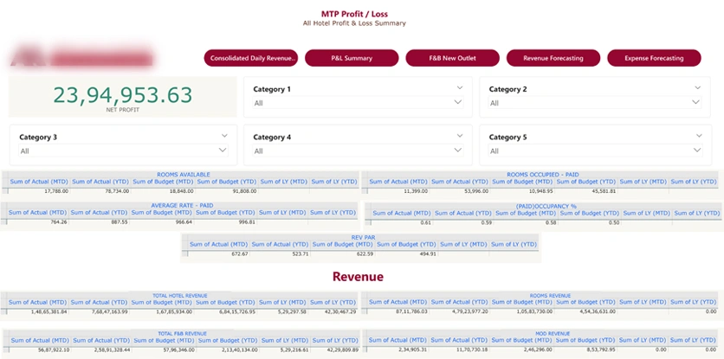Navigate to the Expense Forecasting page
This screenshot has width=724, height=359.
pos(653,58)
